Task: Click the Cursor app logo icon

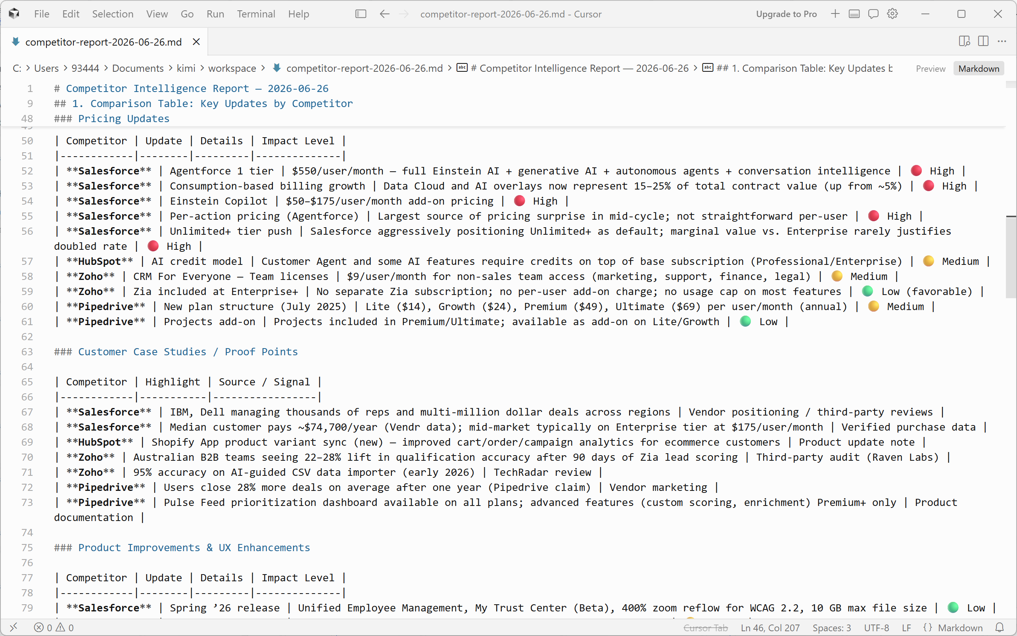Action: click(14, 14)
